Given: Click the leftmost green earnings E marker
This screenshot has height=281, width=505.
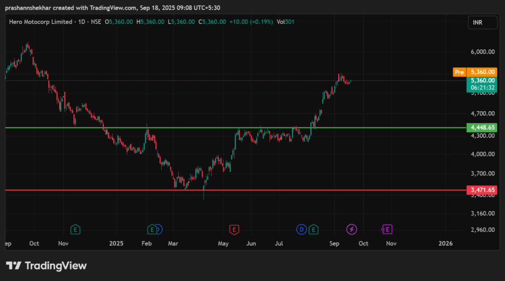Looking at the screenshot, I should click(75, 229).
